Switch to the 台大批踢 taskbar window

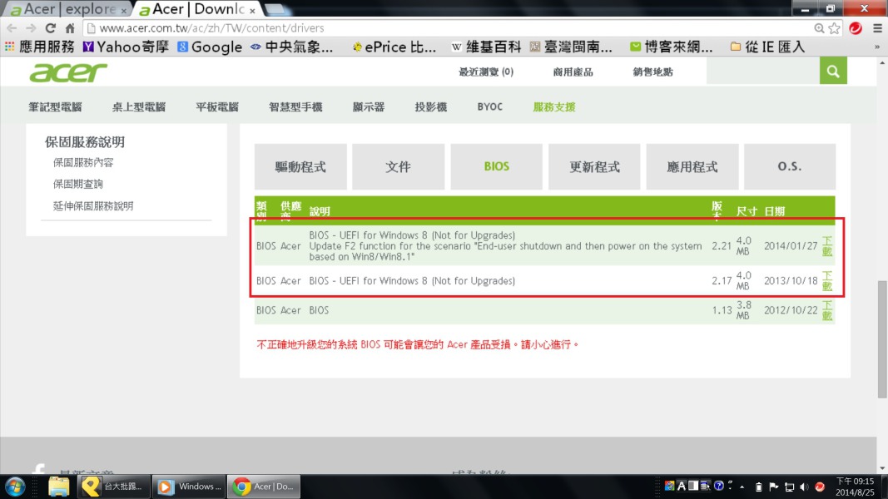pos(112,487)
